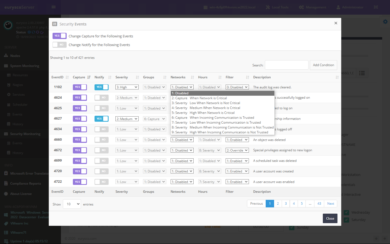Sort by Networks column icon
The height and width of the screenshot is (244, 390).
coord(192,77)
